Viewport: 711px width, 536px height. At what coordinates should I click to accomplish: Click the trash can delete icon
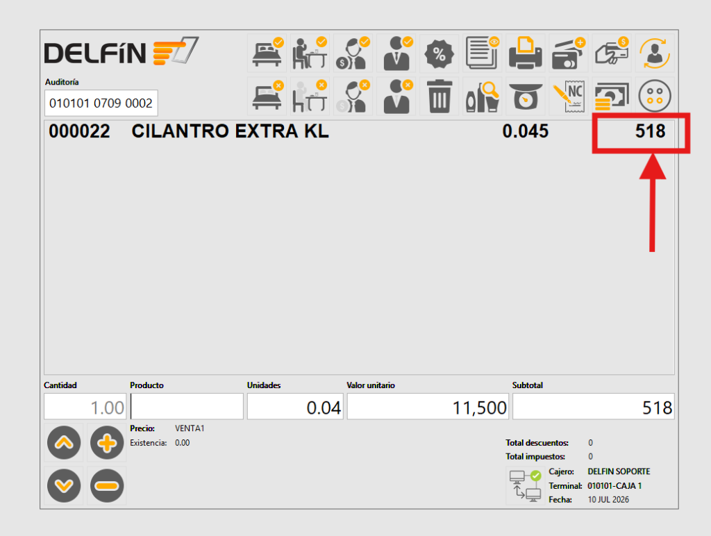coord(440,96)
